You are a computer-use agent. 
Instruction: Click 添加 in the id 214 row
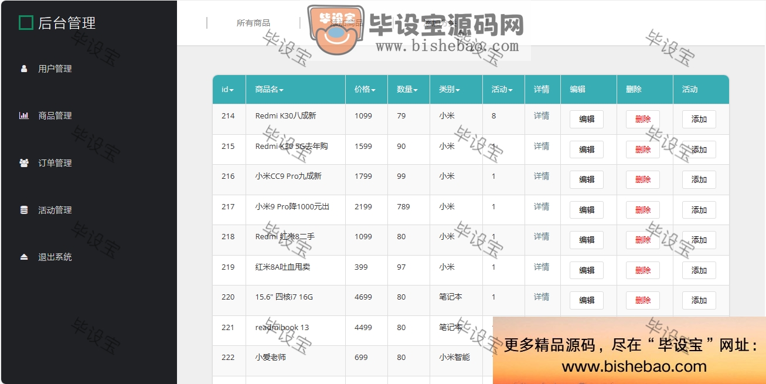(x=699, y=119)
